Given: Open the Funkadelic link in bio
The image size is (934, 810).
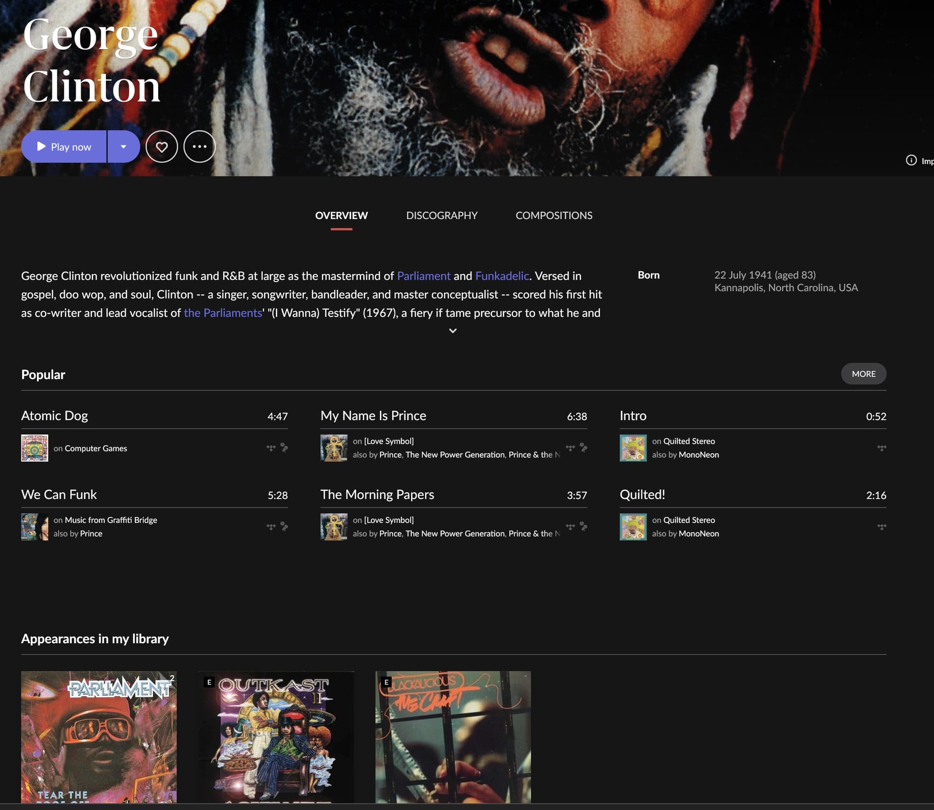Looking at the screenshot, I should coord(502,276).
